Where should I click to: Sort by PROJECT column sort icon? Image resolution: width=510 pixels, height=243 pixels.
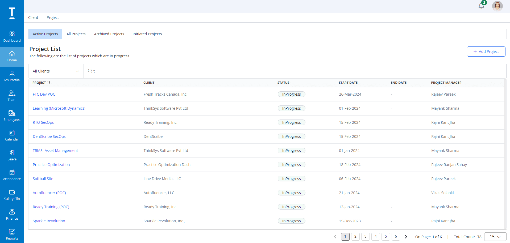coord(49,83)
